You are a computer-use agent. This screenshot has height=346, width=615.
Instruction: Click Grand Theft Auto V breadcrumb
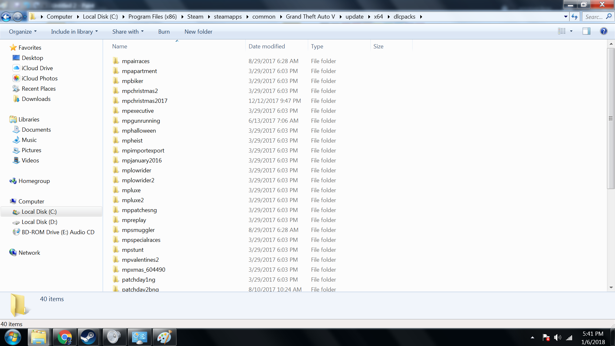coord(310,17)
